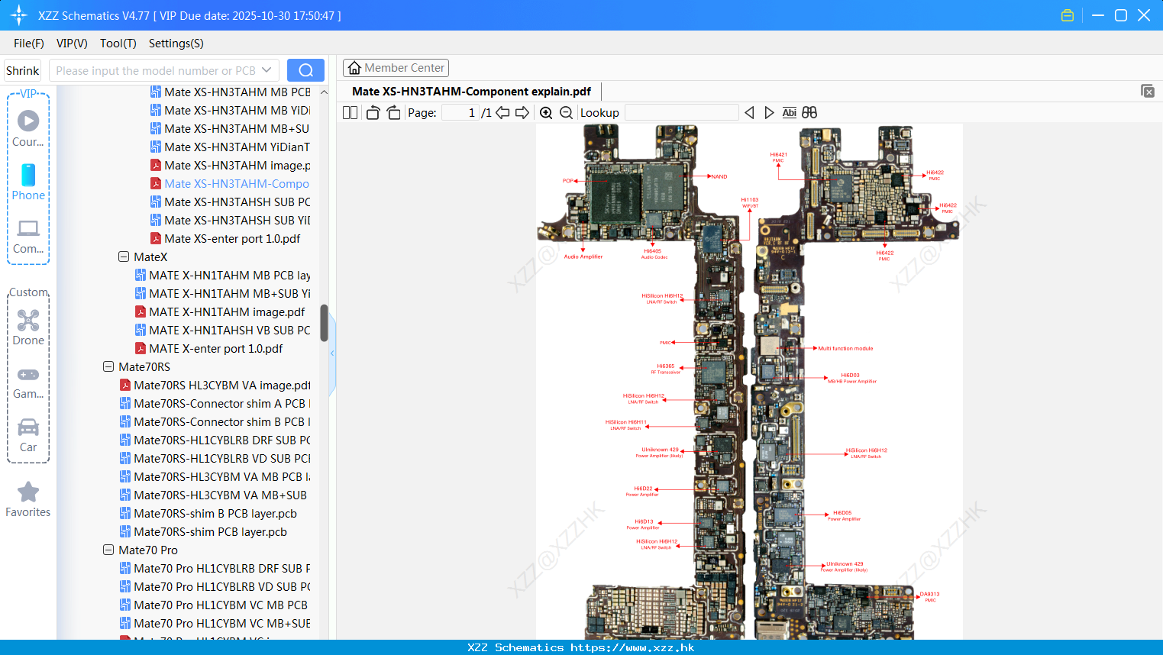Open the Tool(T) menu
The width and height of the screenshot is (1163, 655).
118,44
